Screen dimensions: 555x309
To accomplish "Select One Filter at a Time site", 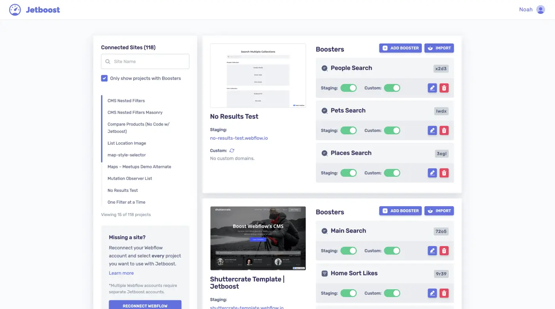I will click(126, 202).
